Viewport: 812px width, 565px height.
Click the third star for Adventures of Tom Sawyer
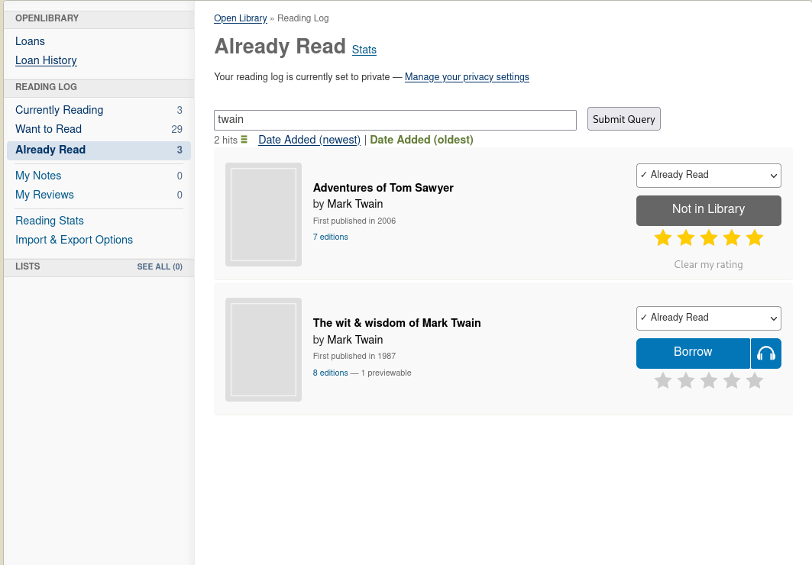[708, 238]
